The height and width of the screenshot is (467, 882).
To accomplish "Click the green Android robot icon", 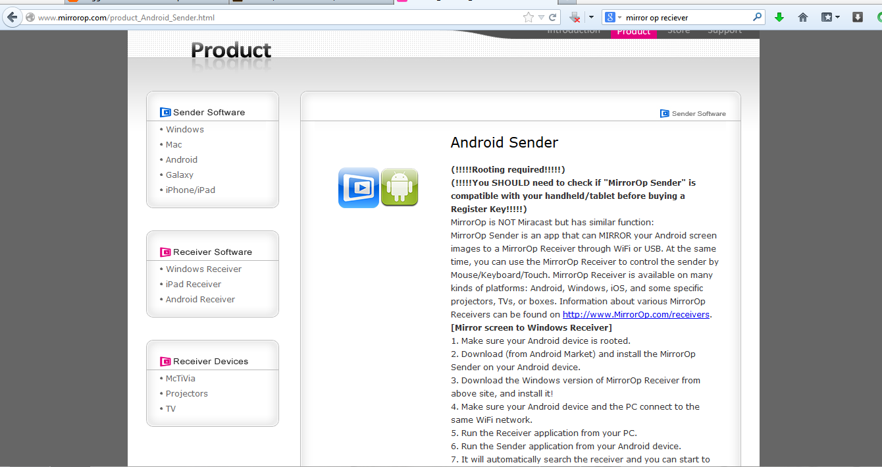I will (x=400, y=188).
